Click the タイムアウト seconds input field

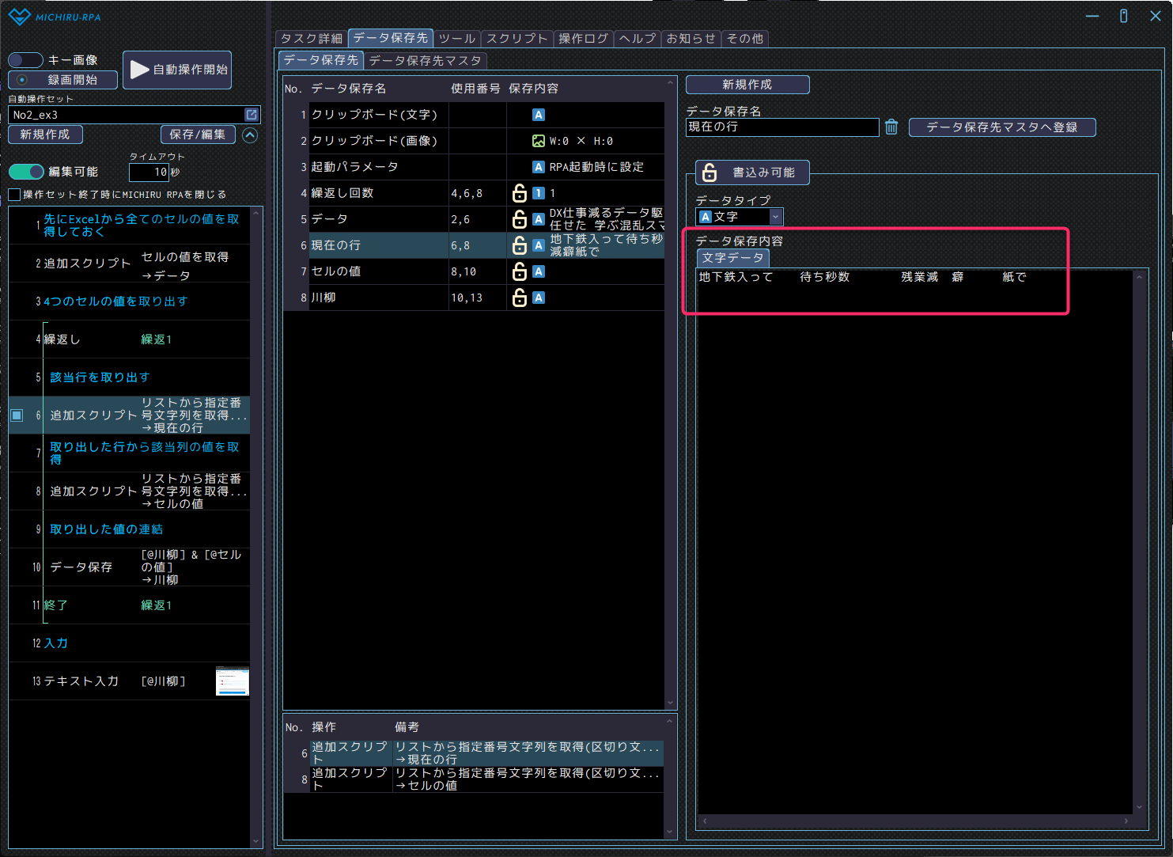click(x=149, y=172)
